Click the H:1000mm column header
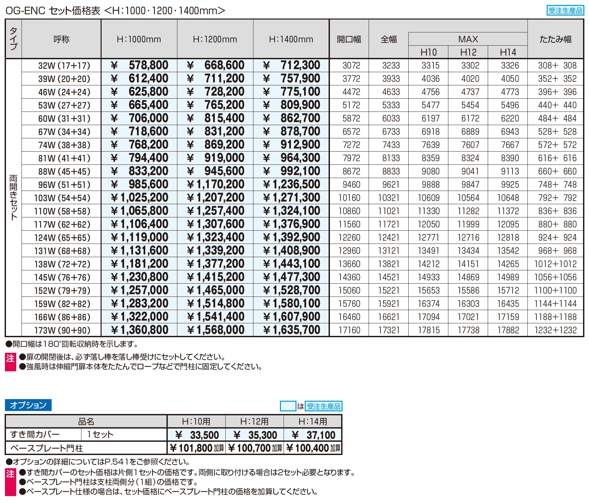This screenshot has width=589, height=503. click(139, 39)
